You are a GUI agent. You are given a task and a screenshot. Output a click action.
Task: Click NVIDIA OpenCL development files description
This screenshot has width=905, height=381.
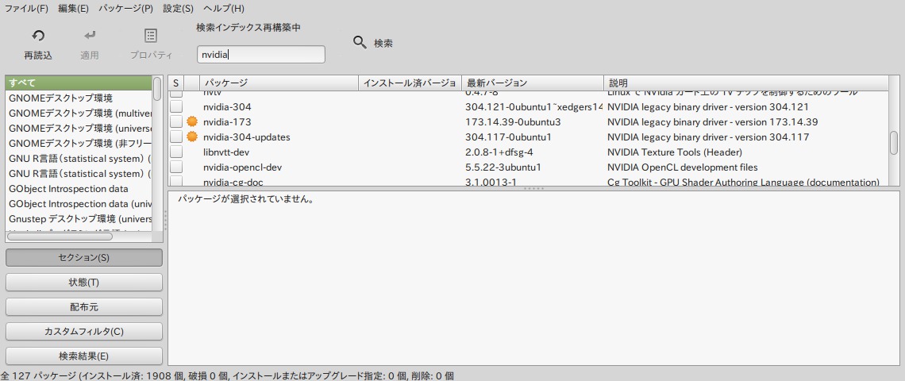point(682,167)
